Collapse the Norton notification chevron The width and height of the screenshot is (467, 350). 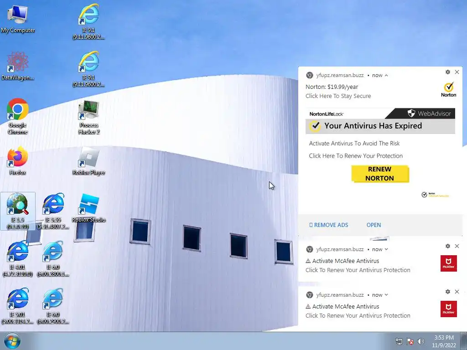386,75
